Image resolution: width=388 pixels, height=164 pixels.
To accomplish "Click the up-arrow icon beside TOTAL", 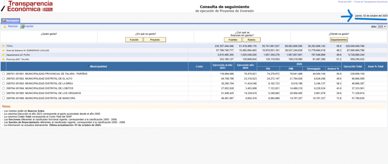I will (3, 46).
